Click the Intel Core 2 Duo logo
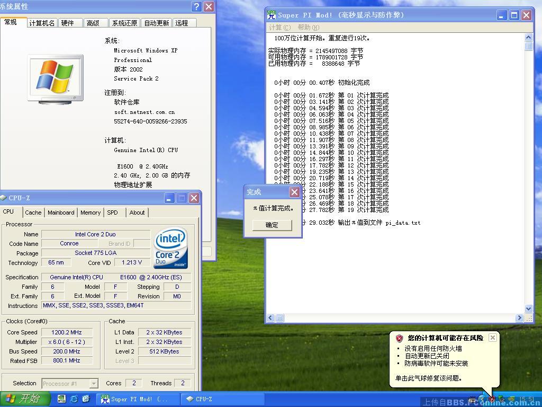This screenshot has height=407, width=542. point(170,249)
